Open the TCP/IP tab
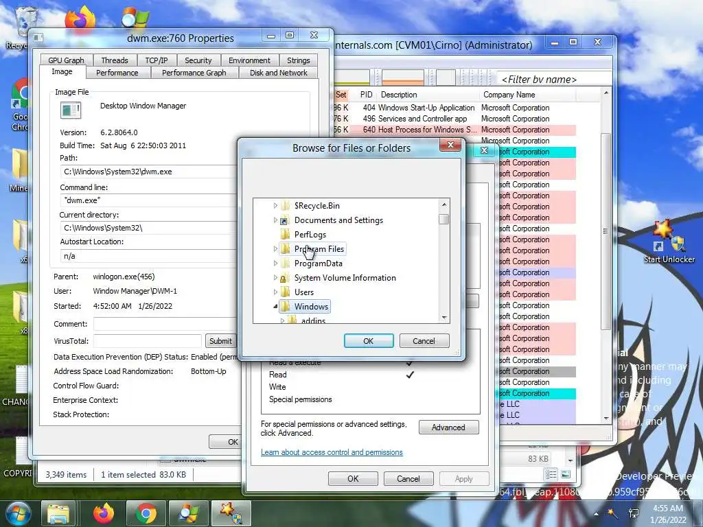Viewport: 703px width, 527px height. [x=156, y=60]
